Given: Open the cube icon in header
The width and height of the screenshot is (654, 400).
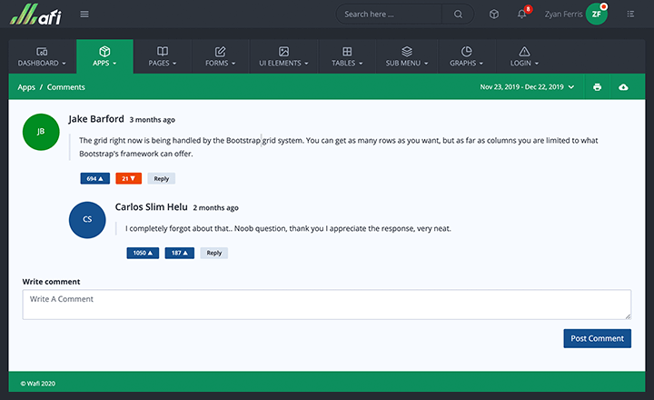Looking at the screenshot, I should [x=493, y=15].
